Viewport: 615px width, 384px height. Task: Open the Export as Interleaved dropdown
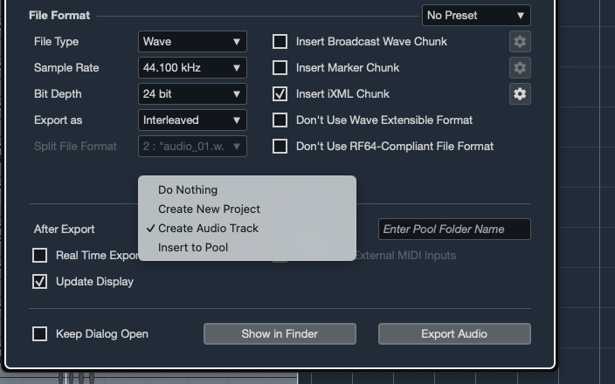(192, 120)
